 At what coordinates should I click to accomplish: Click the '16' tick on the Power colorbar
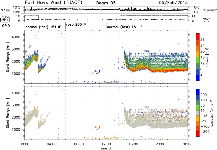[x=202, y=57]
